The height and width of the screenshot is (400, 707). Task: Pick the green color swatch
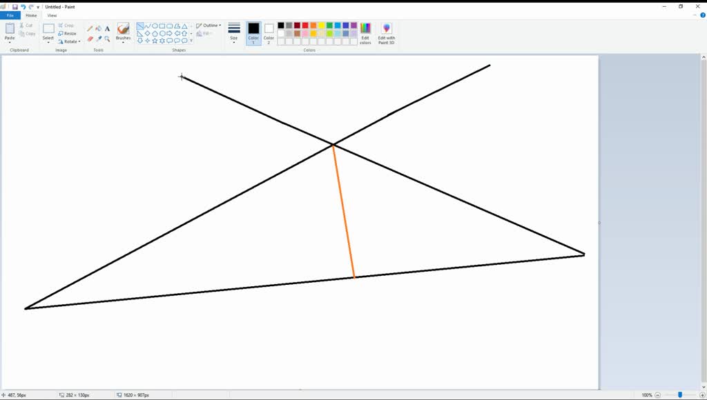pyautogui.click(x=329, y=26)
